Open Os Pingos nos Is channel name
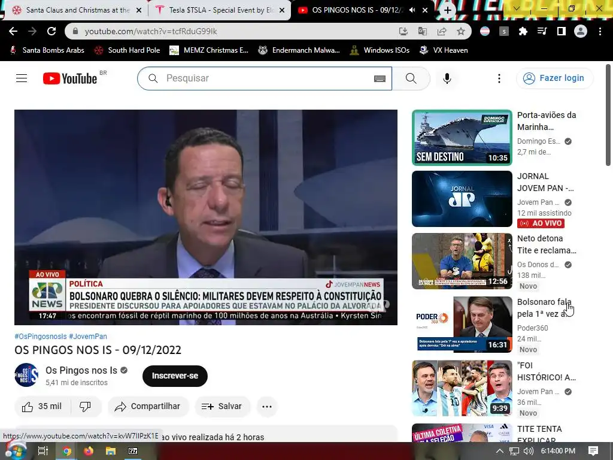Viewport: 613px width, 460px height. (81, 370)
